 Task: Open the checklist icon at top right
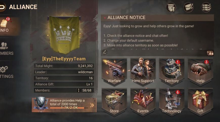point(206,7)
